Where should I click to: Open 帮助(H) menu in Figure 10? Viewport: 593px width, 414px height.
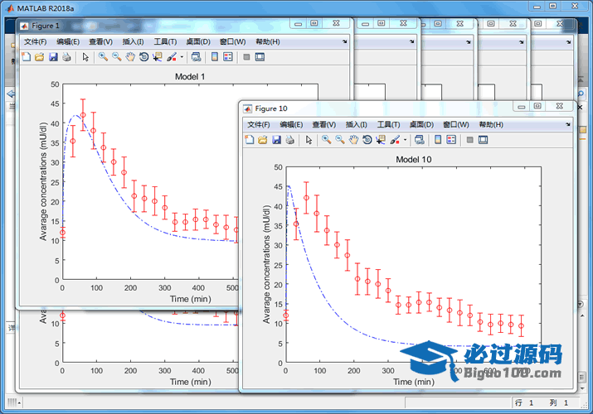click(x=491, y=125)
